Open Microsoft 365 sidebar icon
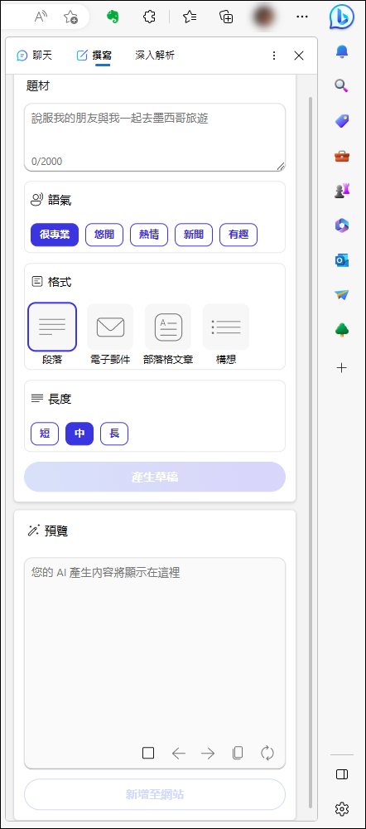 [342, 225]
